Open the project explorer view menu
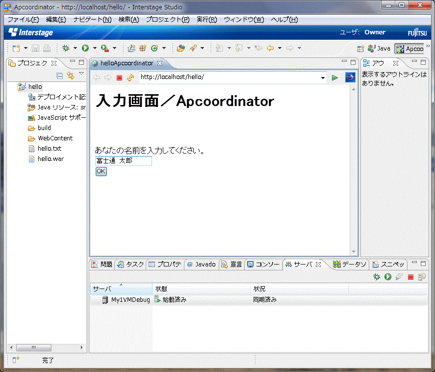The height and width of the screenshot is (372, 435). 81,74
